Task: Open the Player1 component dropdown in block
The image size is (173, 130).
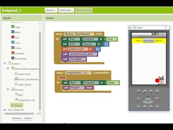Action: [x=83, y=88]
